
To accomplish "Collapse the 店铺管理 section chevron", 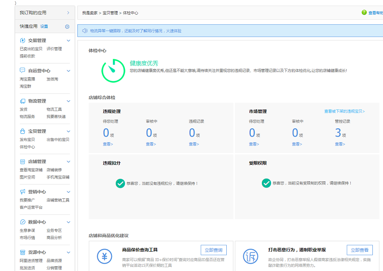I will pos(69,161).
